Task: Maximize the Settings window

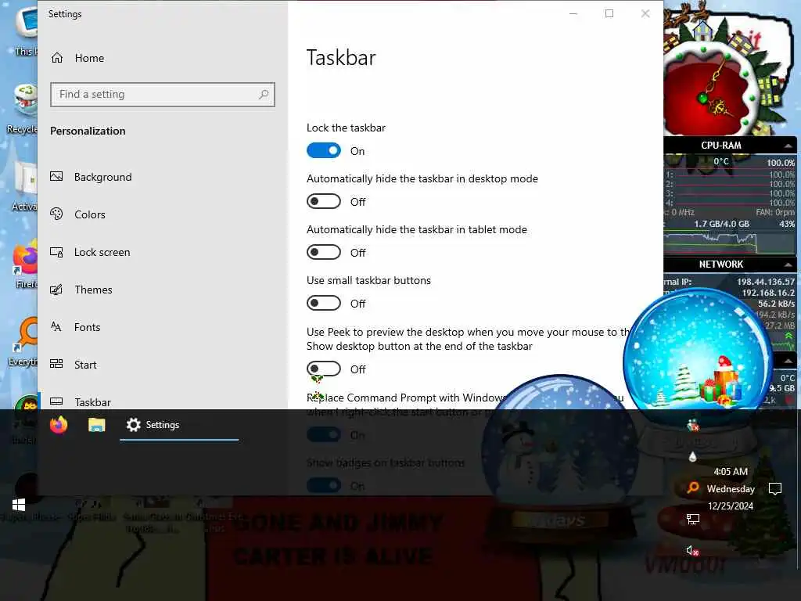Action: pos(609,13)
